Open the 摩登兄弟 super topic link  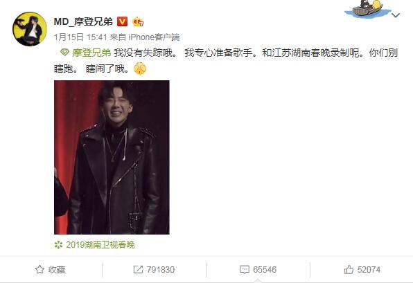coord(91,53)
